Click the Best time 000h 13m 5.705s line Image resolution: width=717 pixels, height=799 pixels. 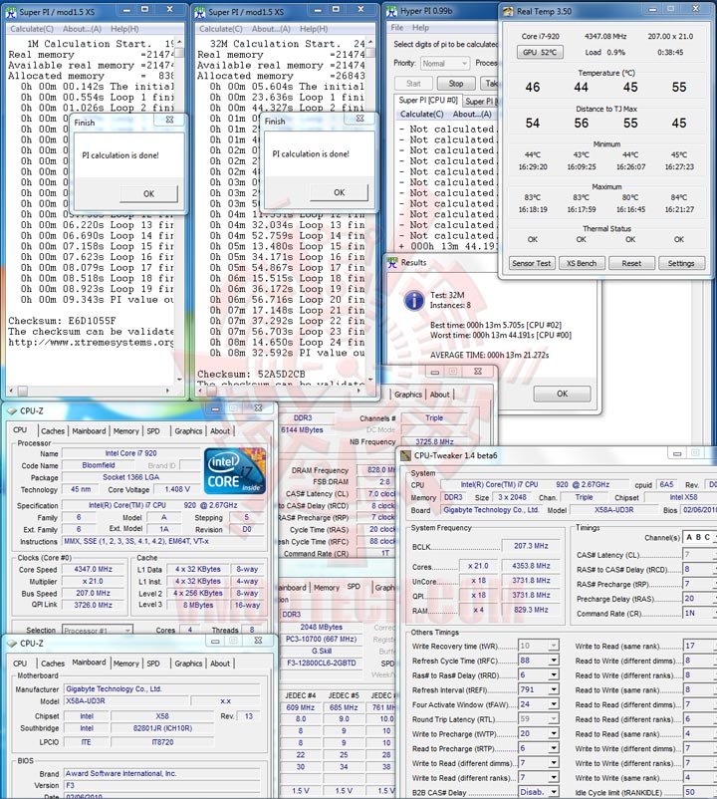click(x=496, y=325)
